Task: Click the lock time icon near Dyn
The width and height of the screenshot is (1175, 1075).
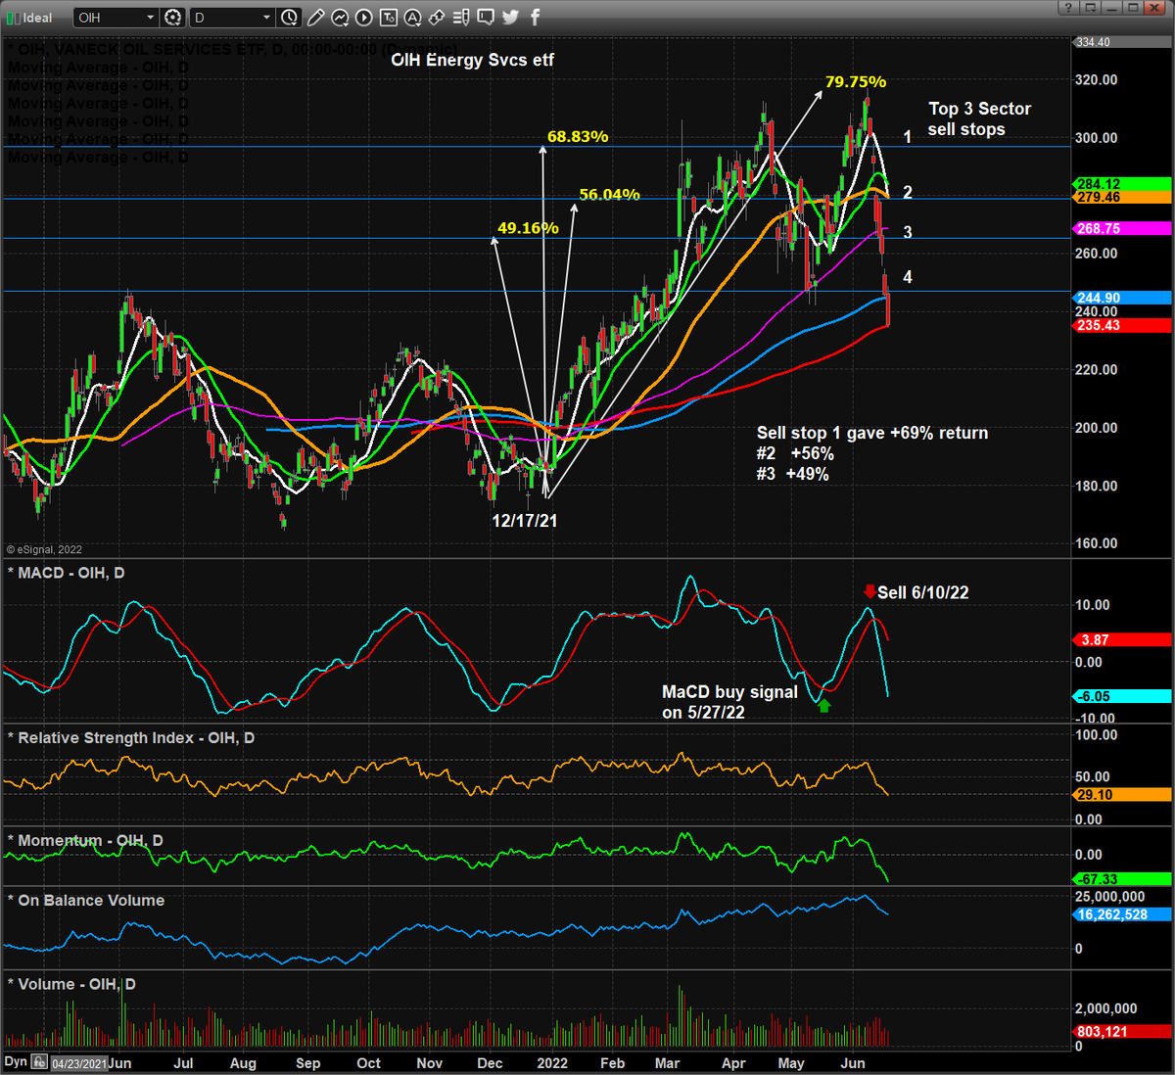Action: tap(39, 1062)
